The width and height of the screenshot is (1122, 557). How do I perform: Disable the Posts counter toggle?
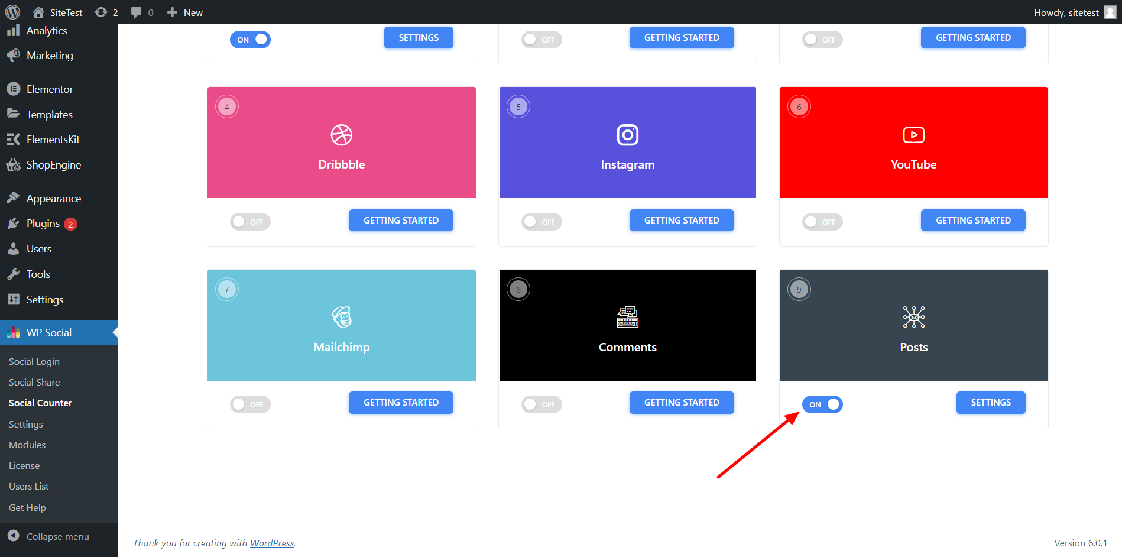point(822,404)
